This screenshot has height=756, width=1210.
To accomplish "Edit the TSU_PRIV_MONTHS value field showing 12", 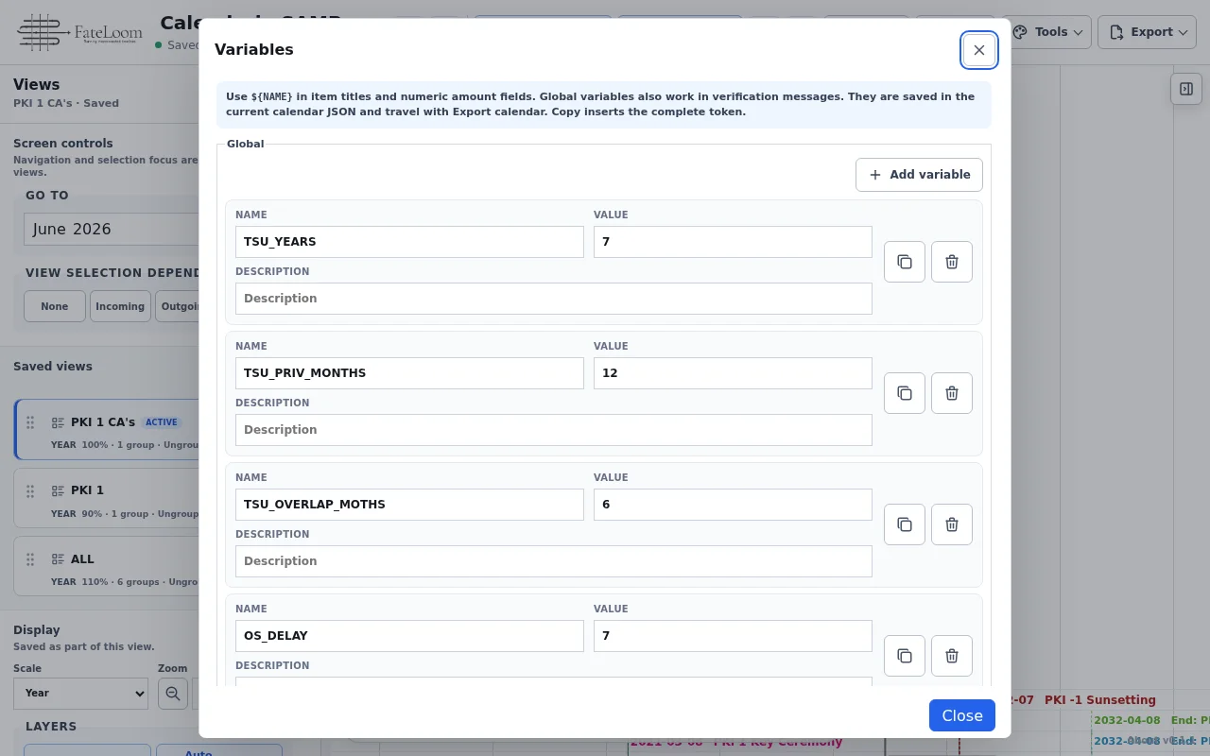I will 733,373.
